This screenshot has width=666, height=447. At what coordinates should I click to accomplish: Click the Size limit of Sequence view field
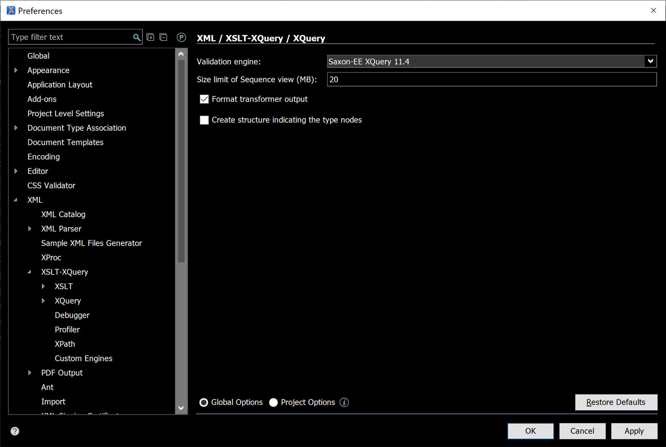click(491, 79)
